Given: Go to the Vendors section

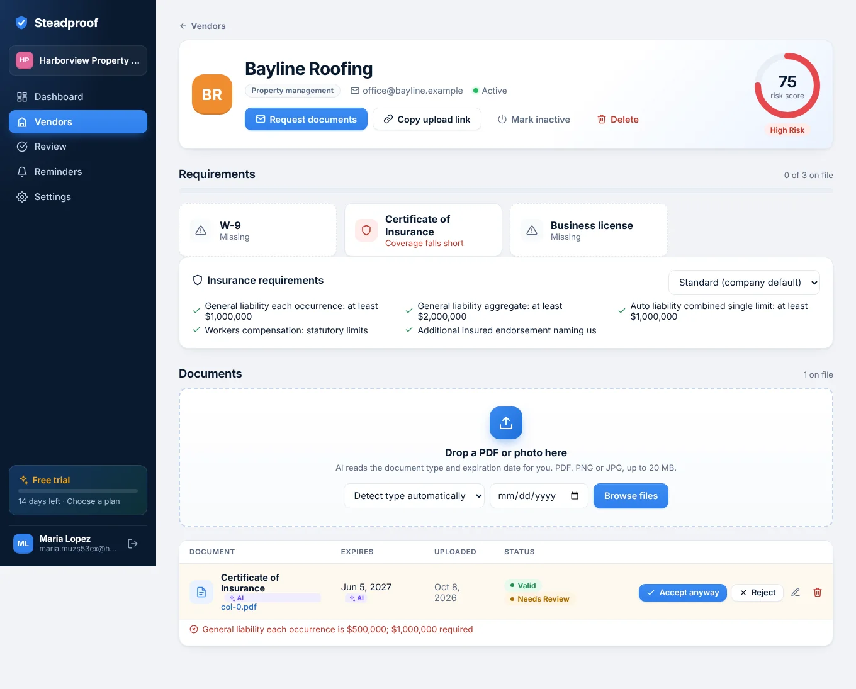Looking at the screenshot, I should click(78, 122).
